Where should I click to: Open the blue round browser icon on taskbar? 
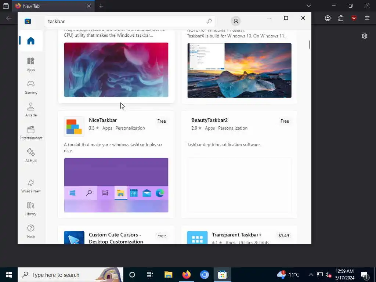(204, 275)
